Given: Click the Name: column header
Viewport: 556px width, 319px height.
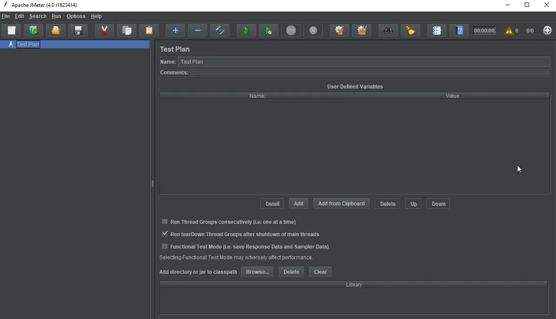Looking at the screenshot, I should click(x=257, y=96).
